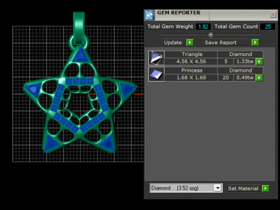280x210 pixels.
Task: Click green arrow in Triangle gem row
Action: 259,61
